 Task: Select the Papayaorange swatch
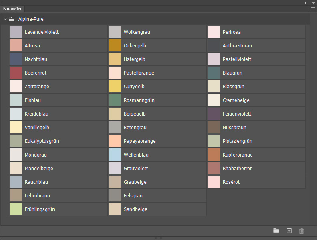pos(115,141)
